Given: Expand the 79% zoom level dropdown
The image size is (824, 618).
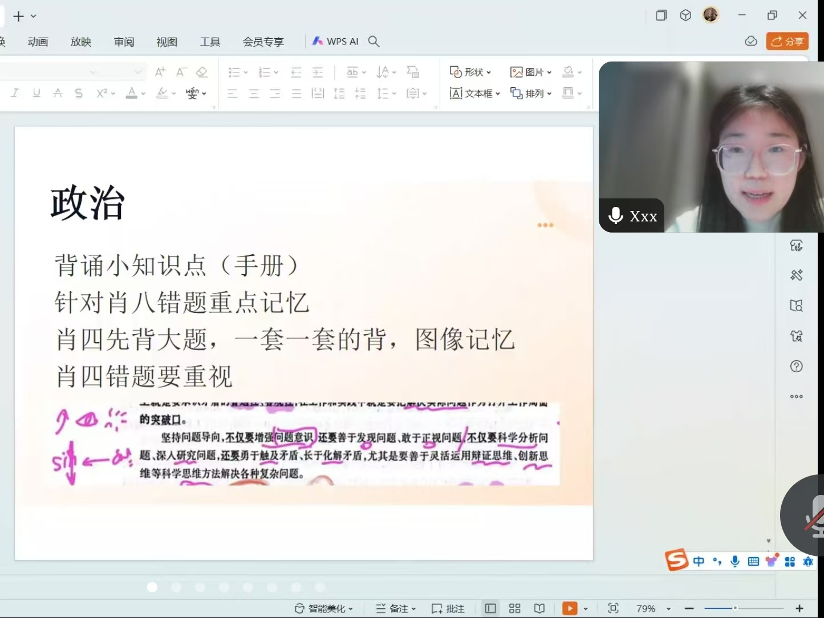Looking at the screenshot, I should click(x=668, y=609).
